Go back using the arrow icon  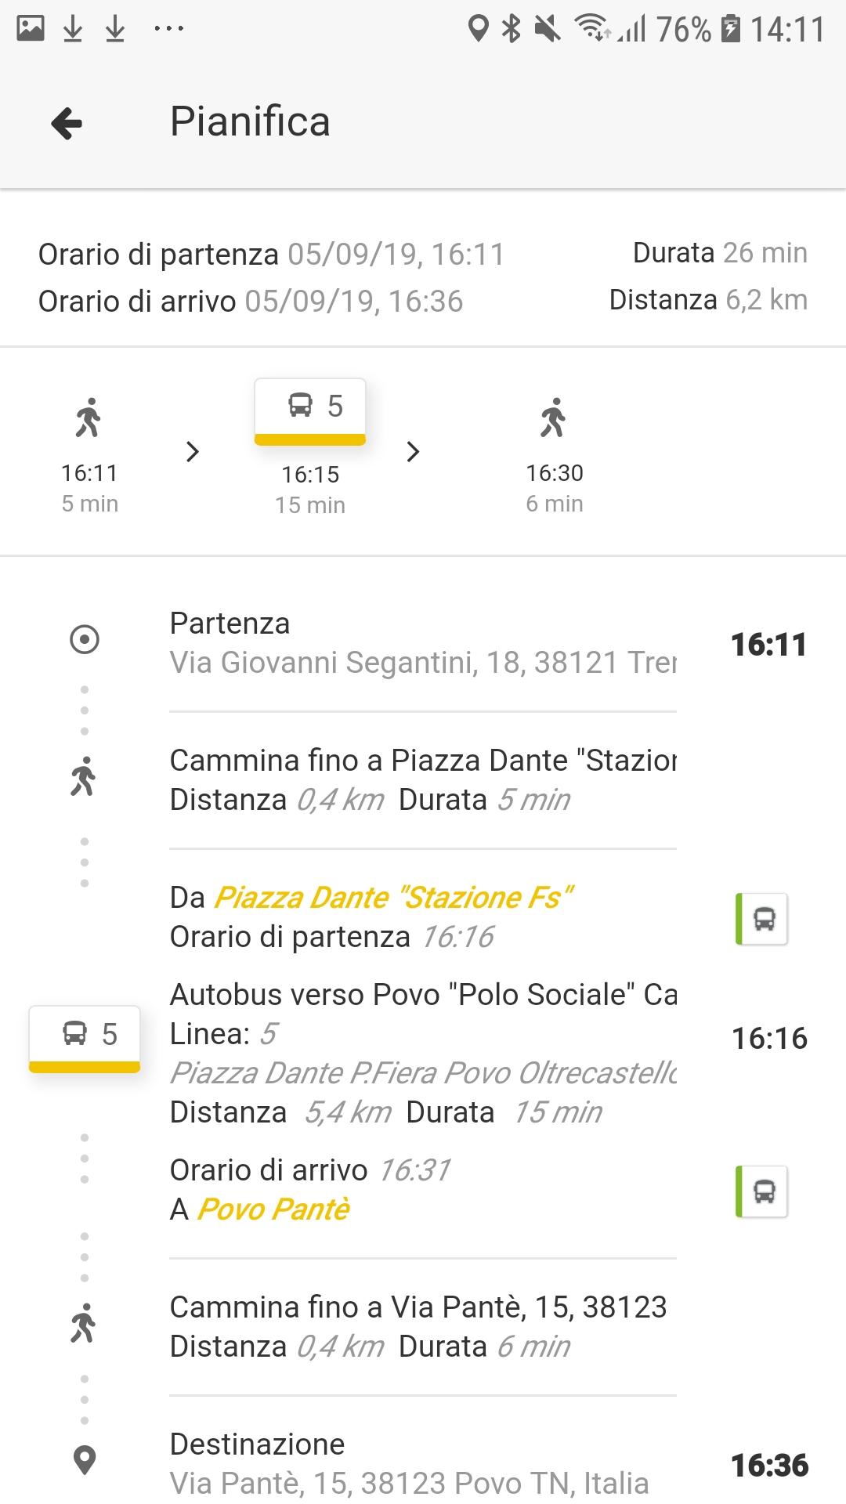click(67, 123)
